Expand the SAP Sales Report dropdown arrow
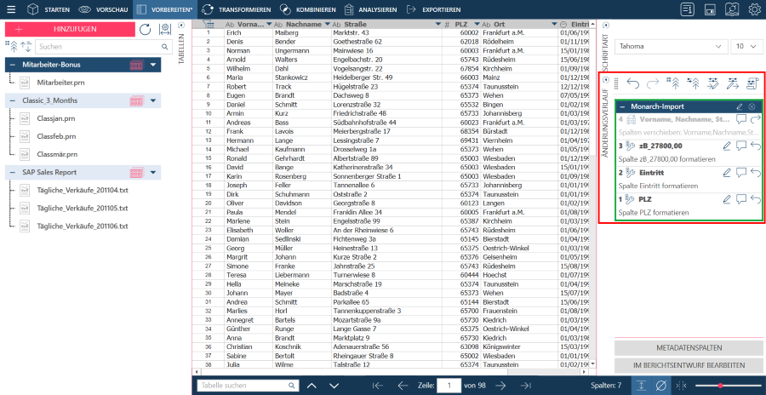 click(x=153, y=172)
